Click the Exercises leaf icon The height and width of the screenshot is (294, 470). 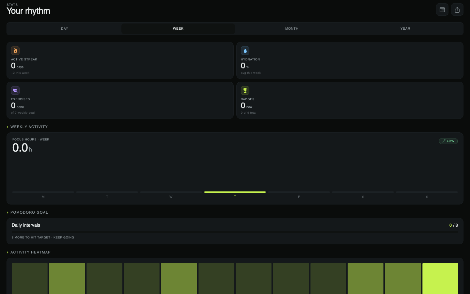tap(15, 90)
